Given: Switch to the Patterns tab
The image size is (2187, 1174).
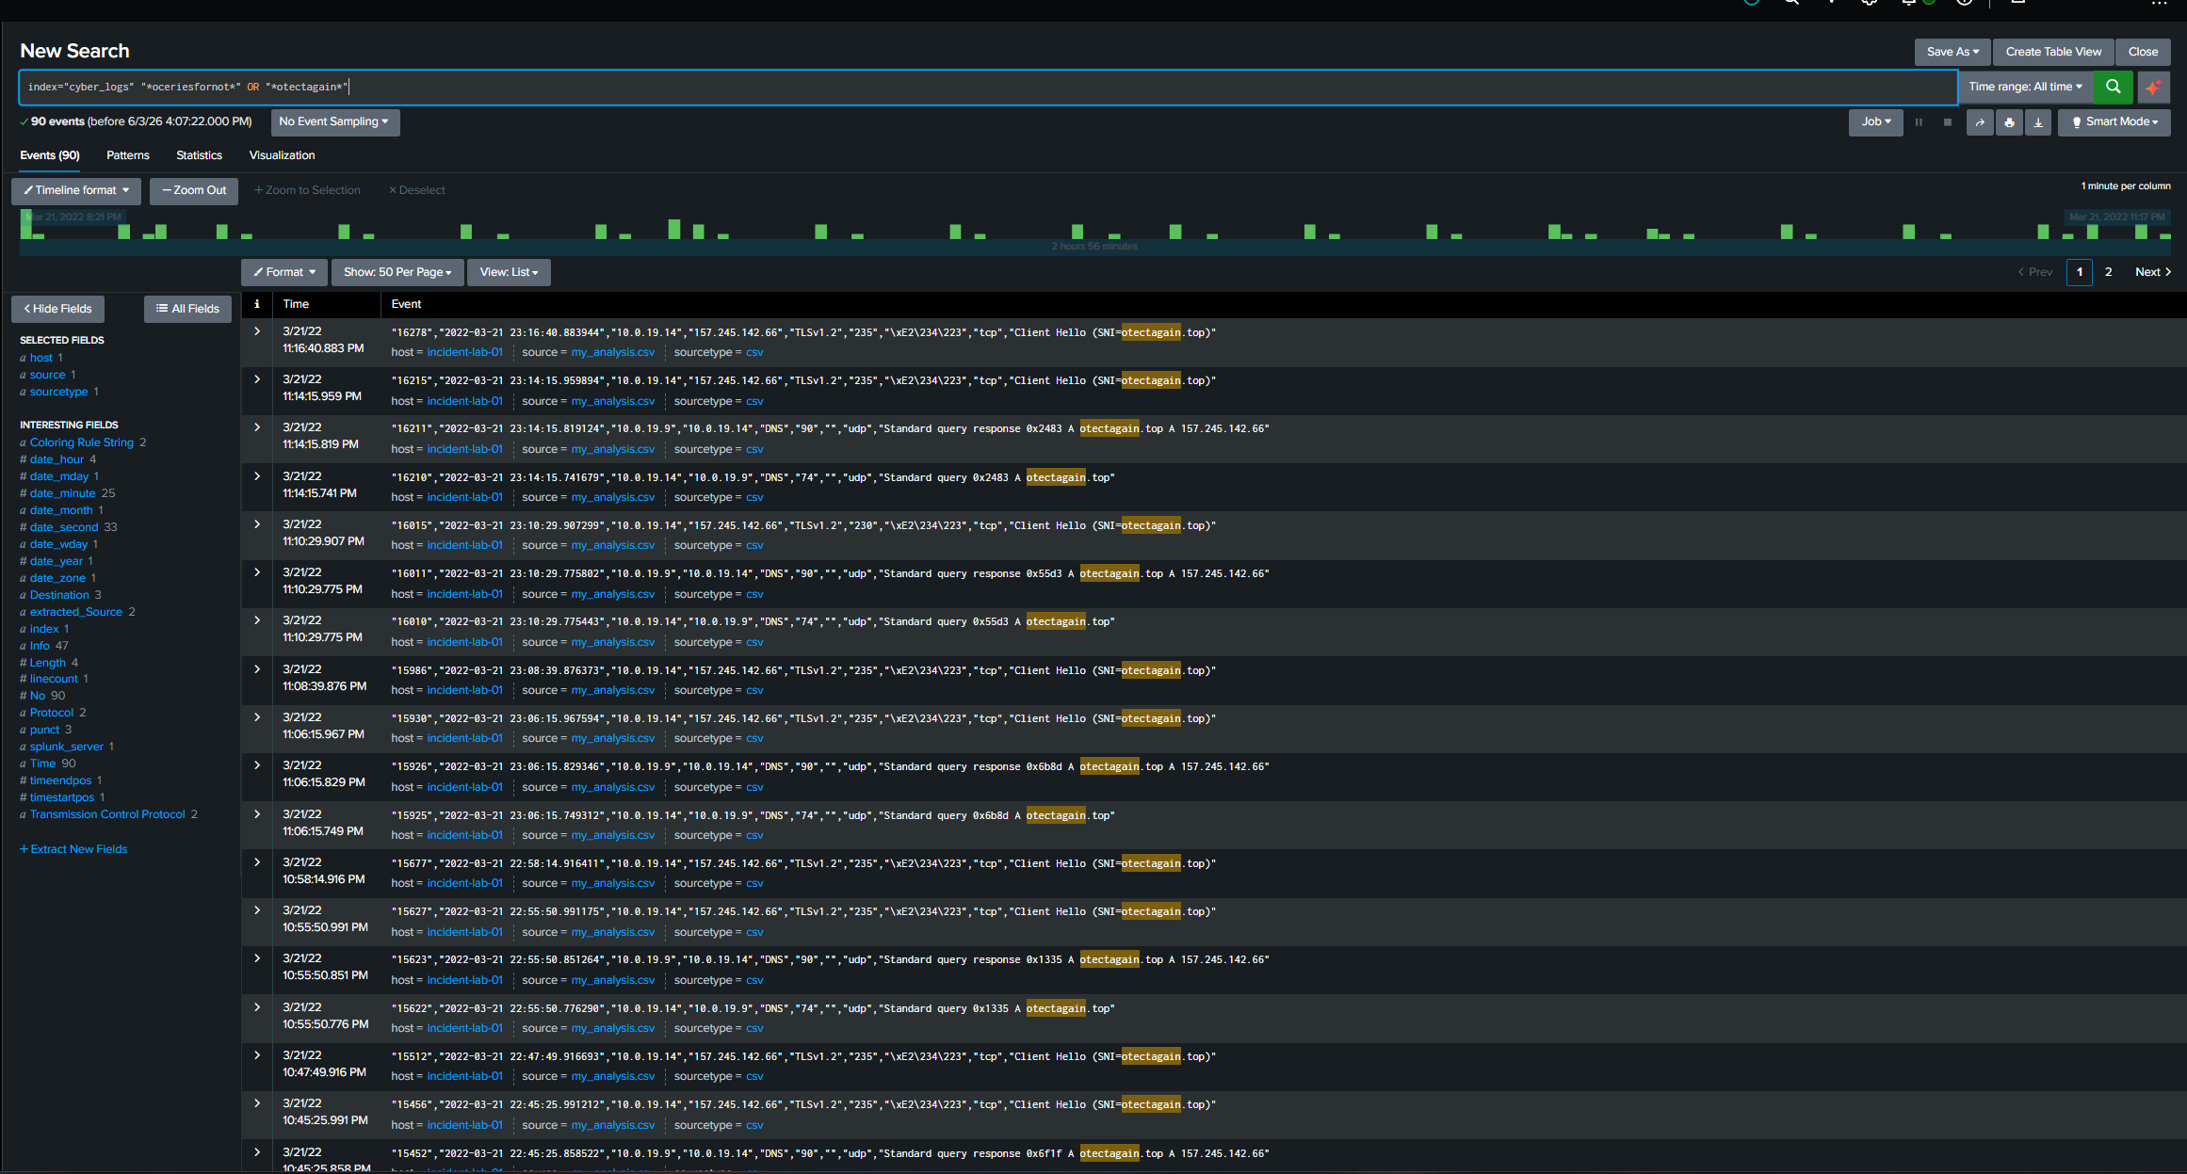Looking at the screenshot, I should click(128, 155).
